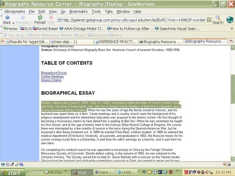Open the My Doc... taskbar toolbar item
Viewport: 235px width, 176px height.
[x=54, y=173]
